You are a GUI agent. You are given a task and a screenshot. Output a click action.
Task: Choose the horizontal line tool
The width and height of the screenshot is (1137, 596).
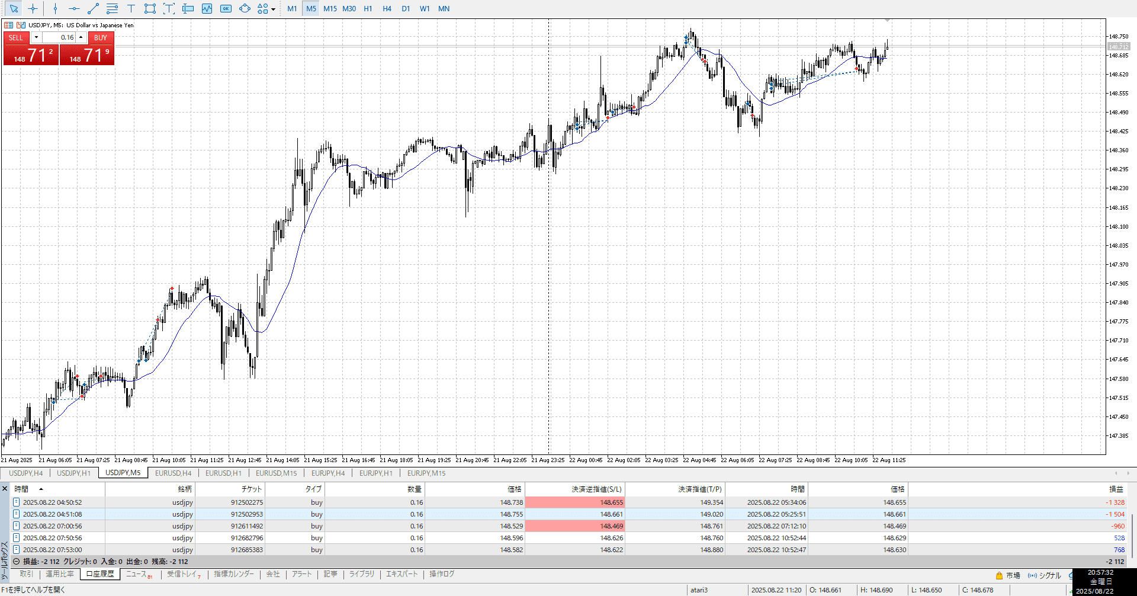74,8
